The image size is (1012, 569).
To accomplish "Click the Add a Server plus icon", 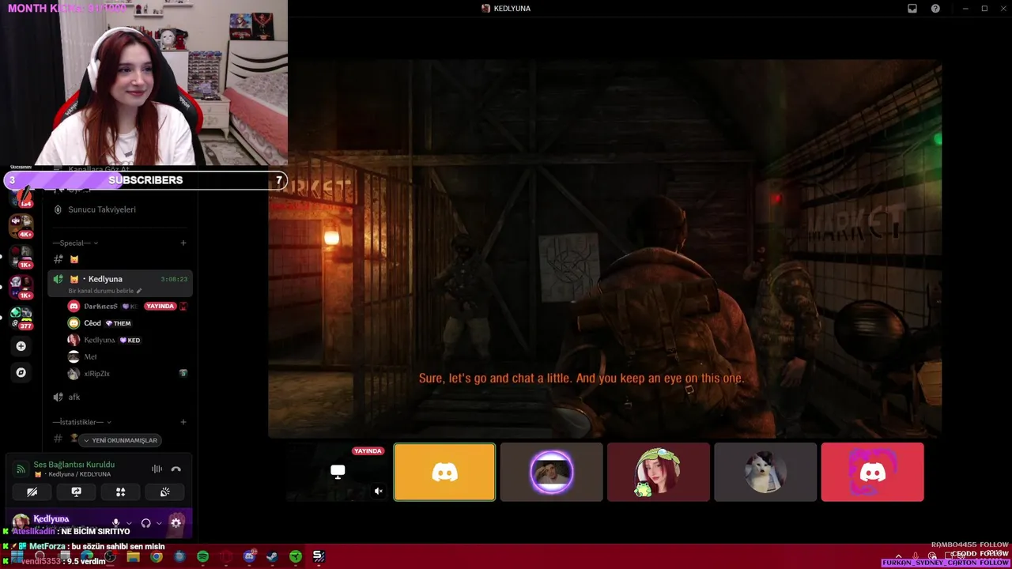I will tap(21, 346).
